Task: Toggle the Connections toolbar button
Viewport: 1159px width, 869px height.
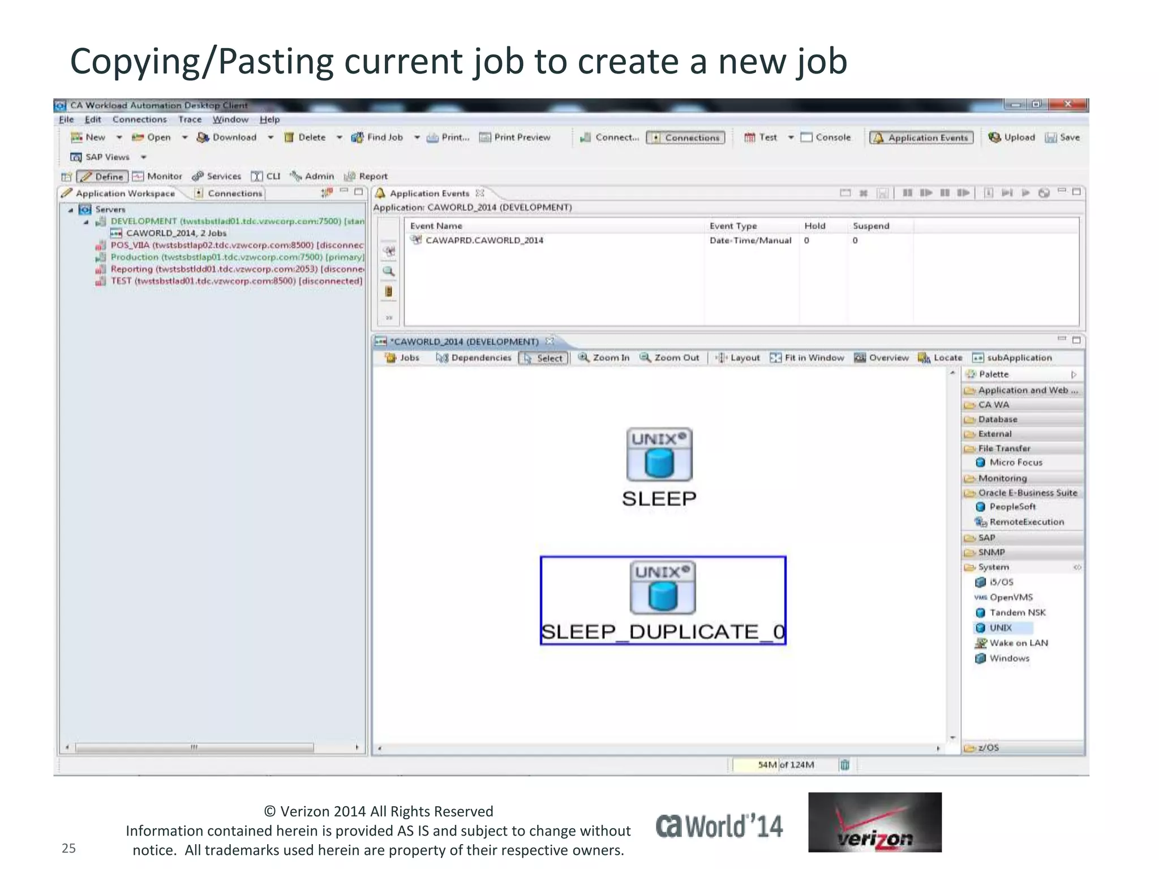Action: tap(685, 137)
